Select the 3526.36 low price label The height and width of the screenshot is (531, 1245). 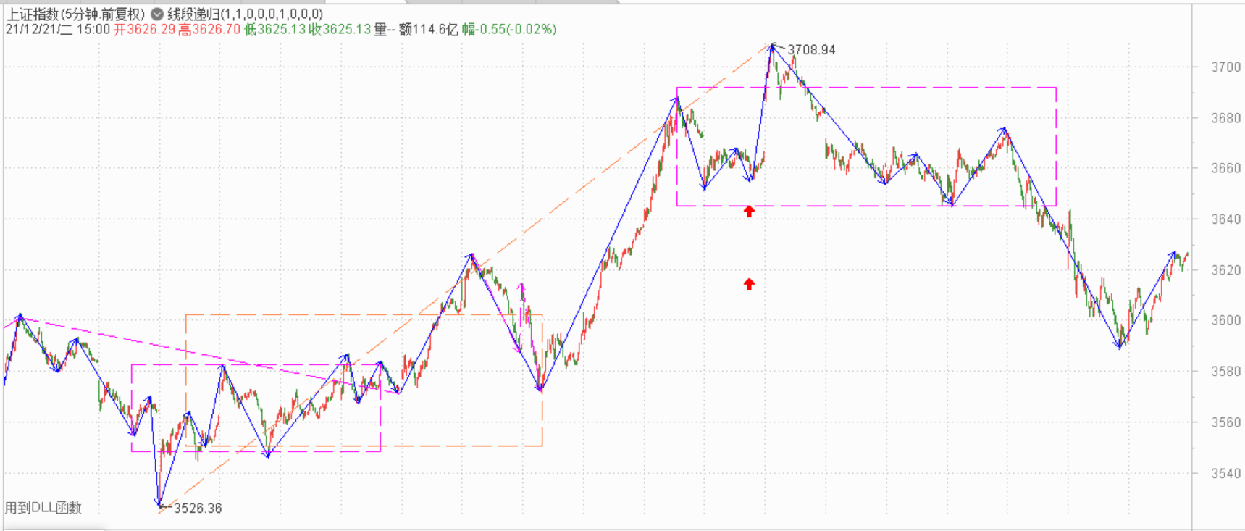tap(198, 508)
